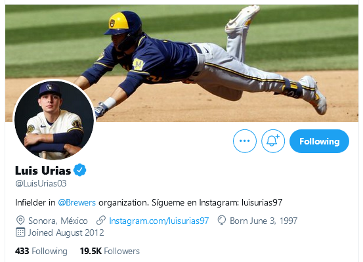This screenshot has height=262, width=363.
Task: Visit Instagram.com/luisurias97 link
Action: [x=159, y=221]
